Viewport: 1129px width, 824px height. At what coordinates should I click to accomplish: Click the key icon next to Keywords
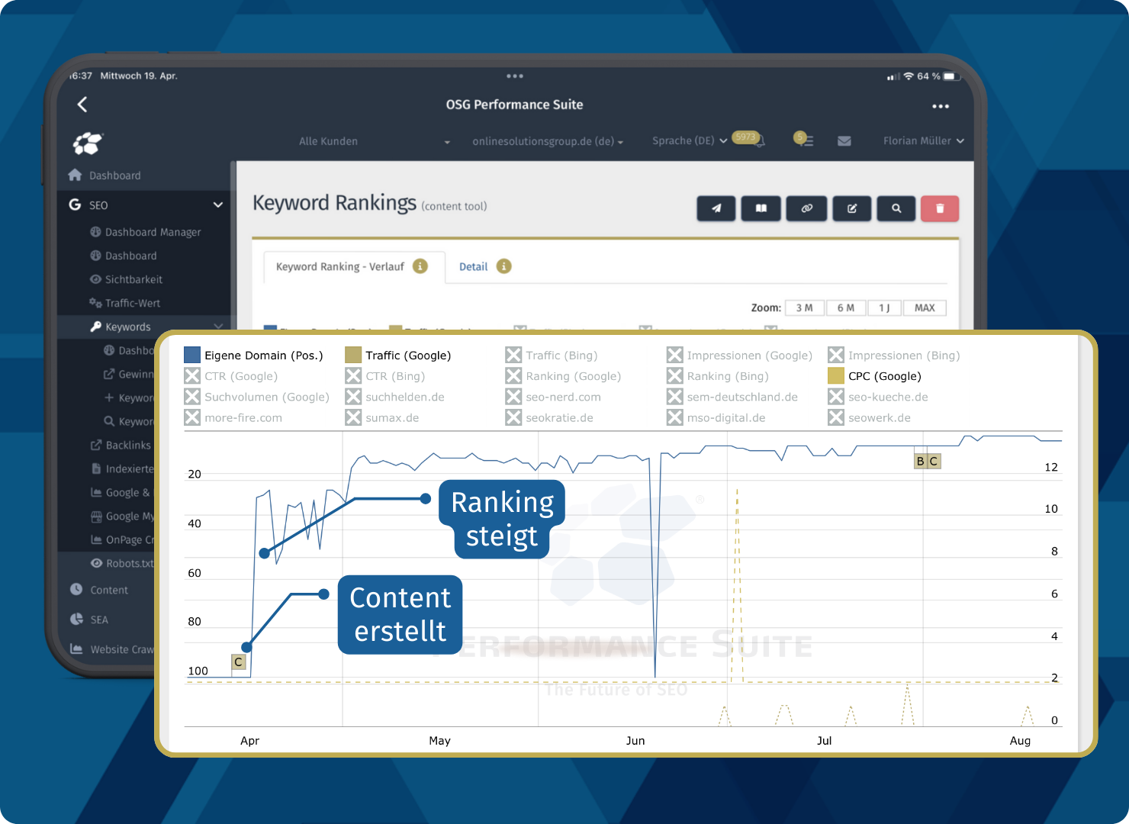point(96,327)
